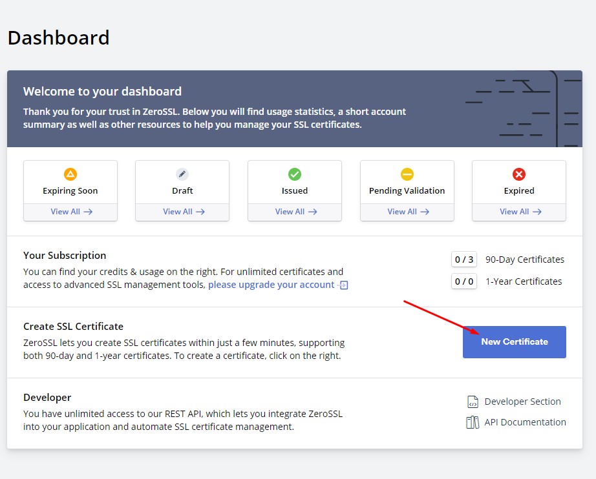Click the 0 / 3 usage counter
The image size is (596, 479).
pos(463,260)
